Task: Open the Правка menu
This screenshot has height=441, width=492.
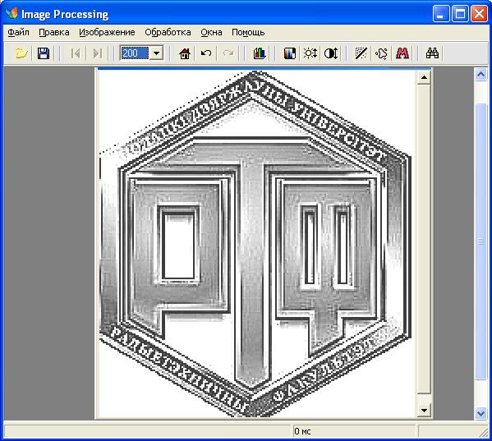Action: [54, 32]
